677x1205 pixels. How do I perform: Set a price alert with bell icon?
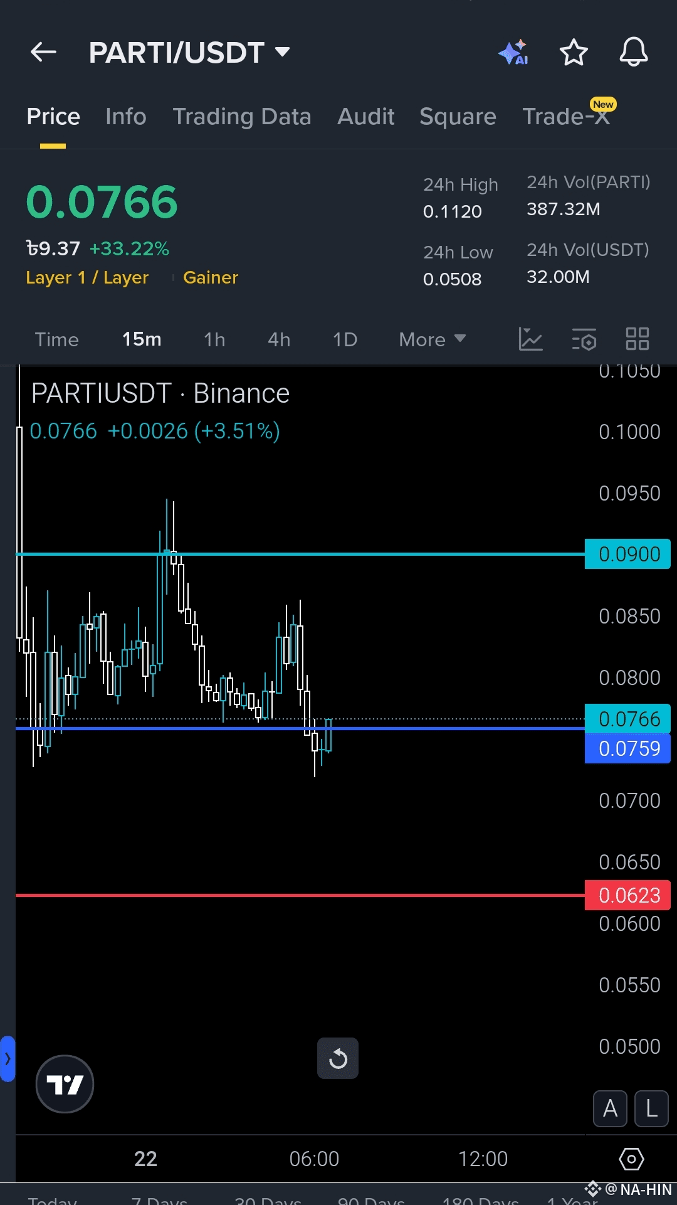pos(634,52)
